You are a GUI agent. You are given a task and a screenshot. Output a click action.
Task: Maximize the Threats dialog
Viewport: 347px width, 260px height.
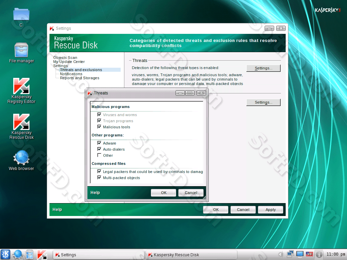pos(190,93)
